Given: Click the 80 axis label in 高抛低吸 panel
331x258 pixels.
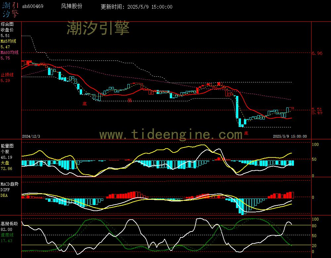Looking at the screenshot, I should click(314, 226).
